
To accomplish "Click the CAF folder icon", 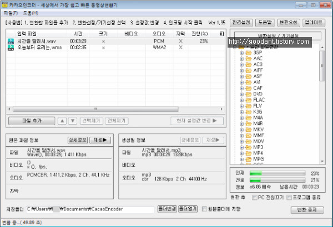I will pos(249,88).
